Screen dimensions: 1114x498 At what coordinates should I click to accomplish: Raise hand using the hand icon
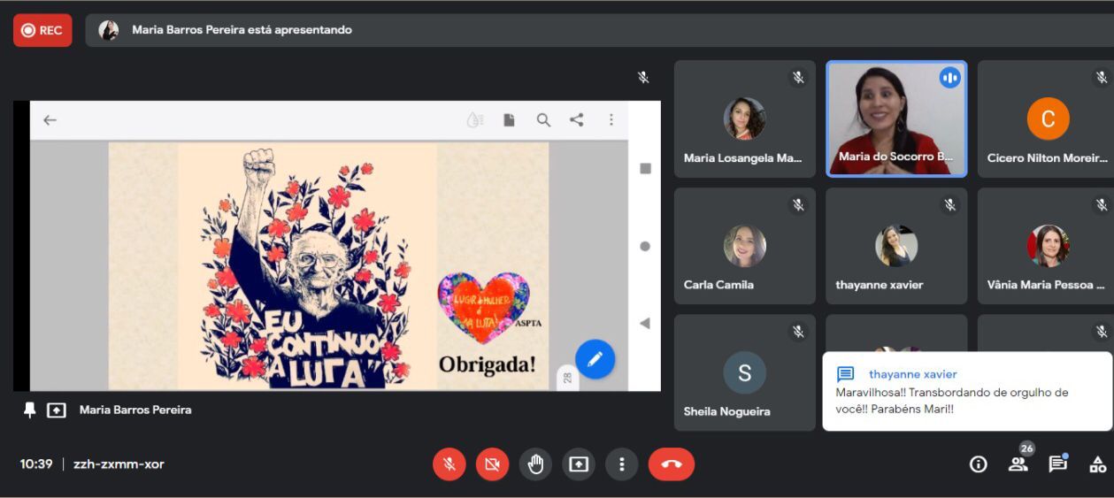click(535, 464)
